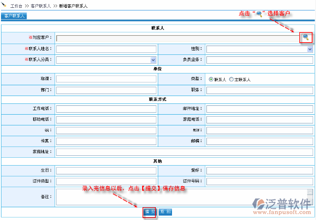Viewport: 316px width, 220px height.
Task: Focus the 生日 input field
Action: click(x=106, y=171)
